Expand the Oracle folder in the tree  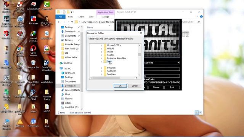click(101, 52)
